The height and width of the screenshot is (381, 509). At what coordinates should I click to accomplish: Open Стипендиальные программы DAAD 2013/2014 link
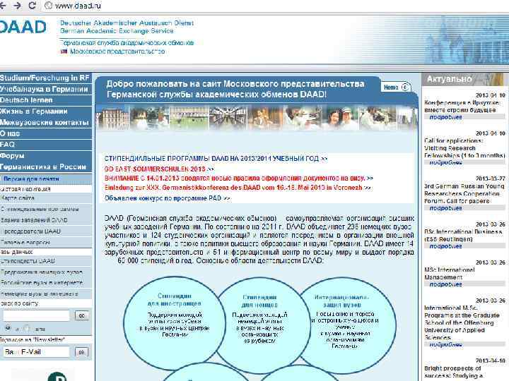click(x=216, y=159)
